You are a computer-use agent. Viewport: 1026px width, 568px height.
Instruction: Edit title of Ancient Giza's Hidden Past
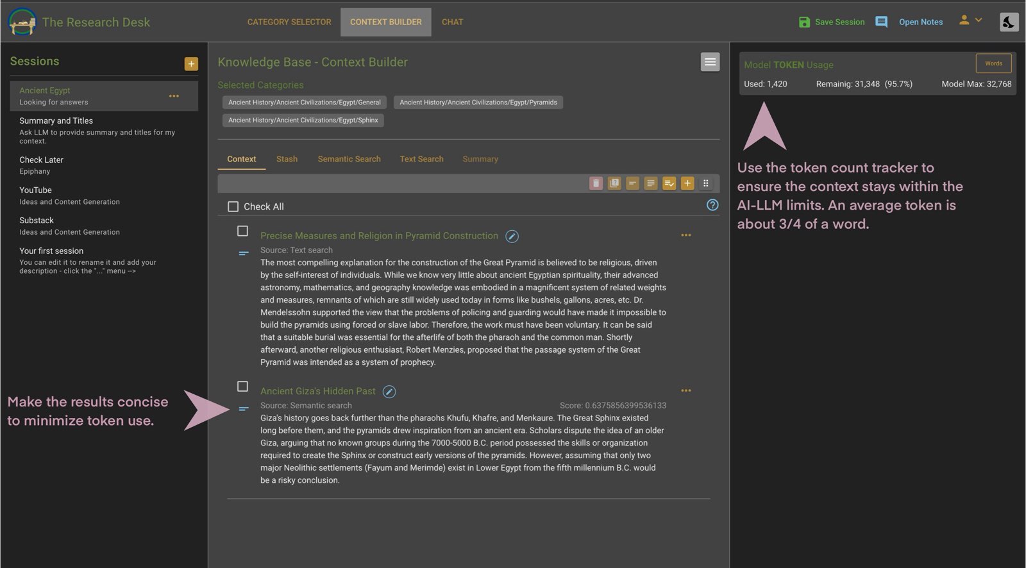(389, 392)
